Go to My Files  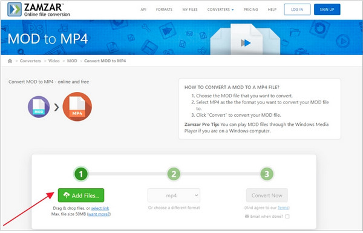(190, 10)
